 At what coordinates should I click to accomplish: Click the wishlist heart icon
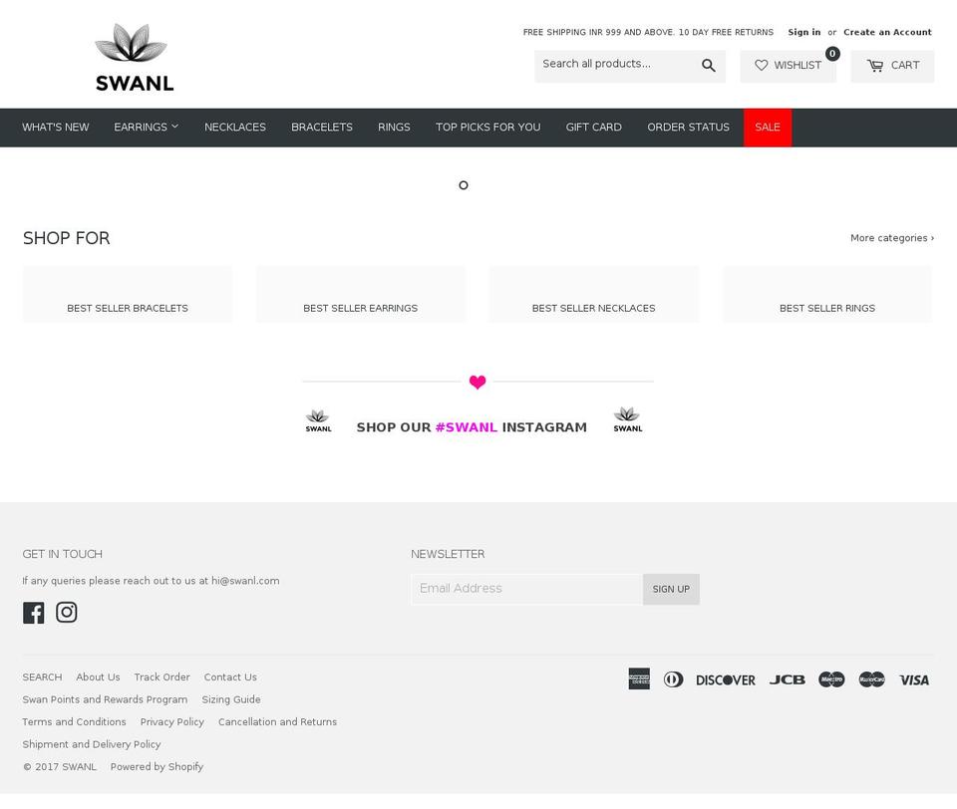pos(761,65)
